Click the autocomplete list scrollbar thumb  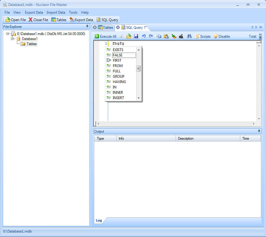click(x=138, y=69)
